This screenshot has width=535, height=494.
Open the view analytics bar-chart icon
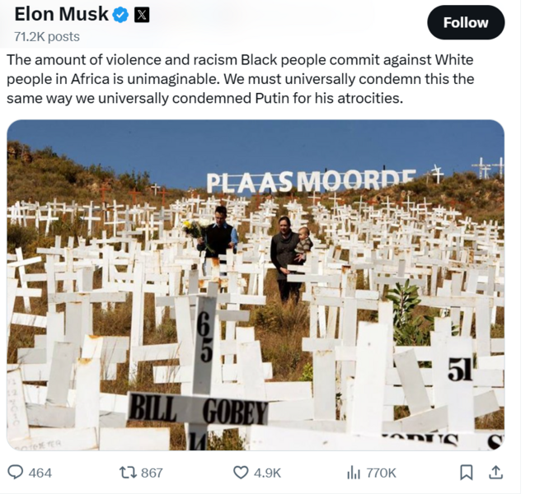(x=354, y=472)
